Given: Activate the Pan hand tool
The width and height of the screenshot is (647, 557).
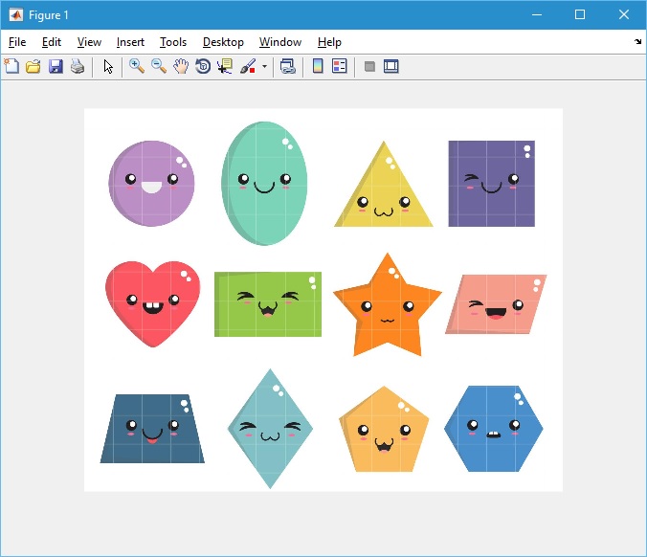Looking at the screenshot, I should click(x=181, y=66).
